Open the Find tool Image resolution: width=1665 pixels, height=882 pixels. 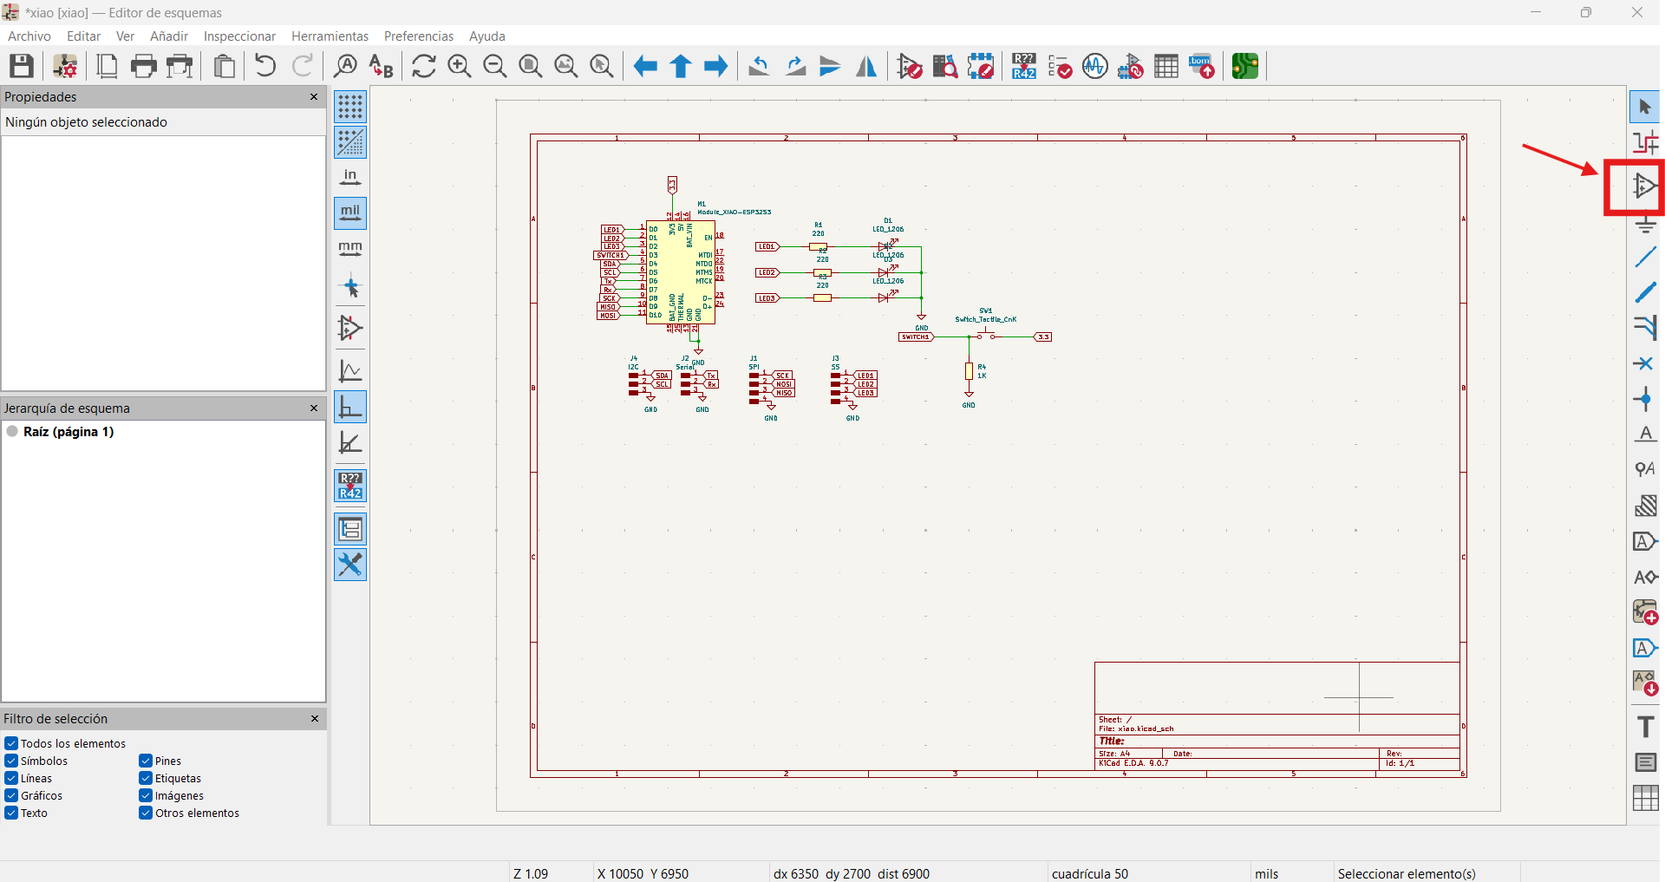345,66
